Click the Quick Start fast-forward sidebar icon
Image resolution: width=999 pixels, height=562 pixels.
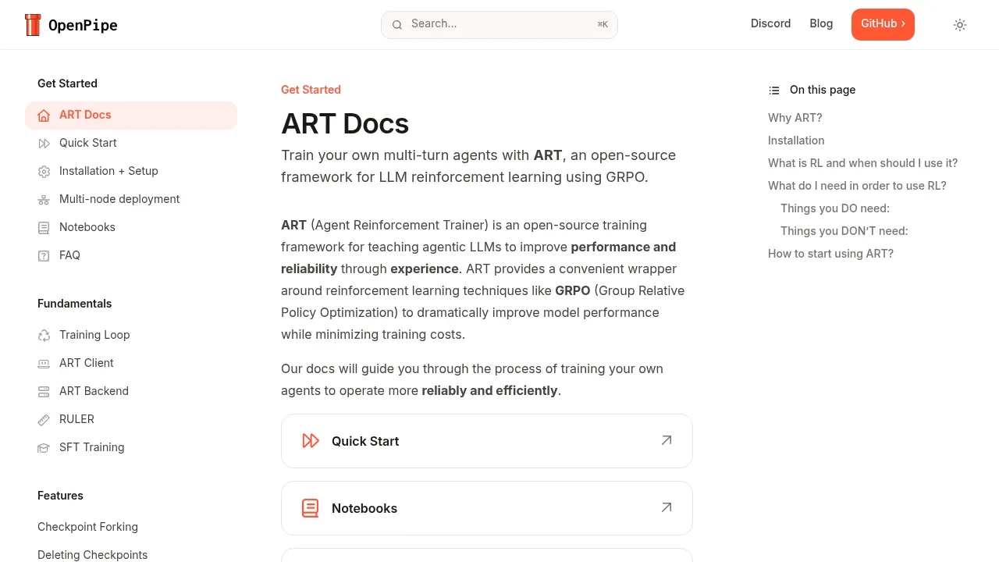pyautogui.click(x=44, y=144)
